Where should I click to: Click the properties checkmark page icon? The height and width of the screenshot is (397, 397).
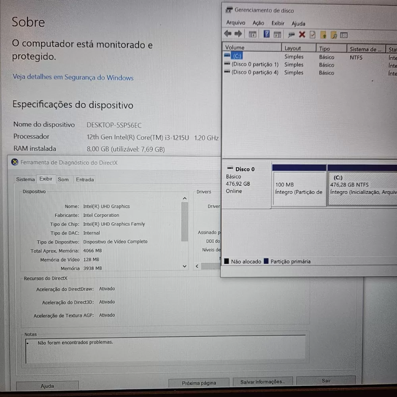[x=312, y=35]
